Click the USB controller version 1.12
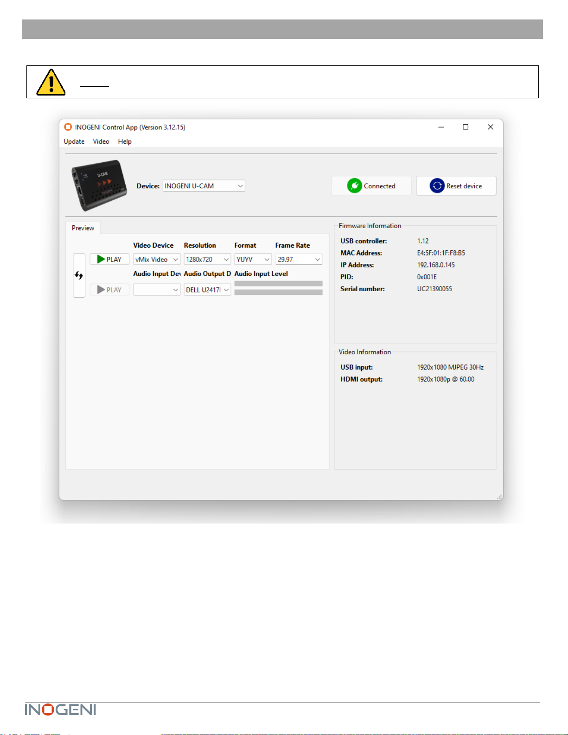Viewport: 568px width, 735px height. [423, 241]
